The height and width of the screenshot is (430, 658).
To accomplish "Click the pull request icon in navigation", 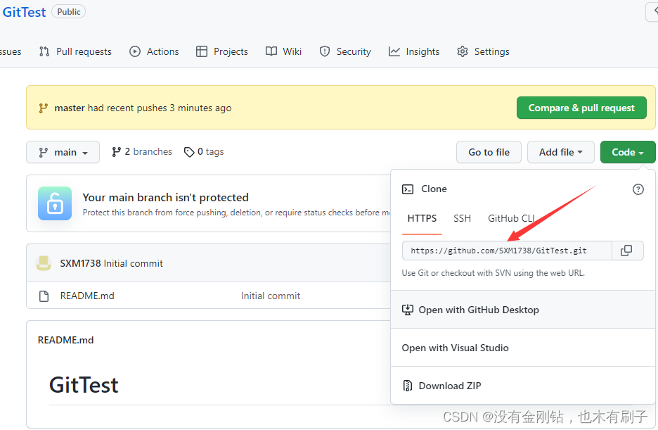I will point(44,51).
